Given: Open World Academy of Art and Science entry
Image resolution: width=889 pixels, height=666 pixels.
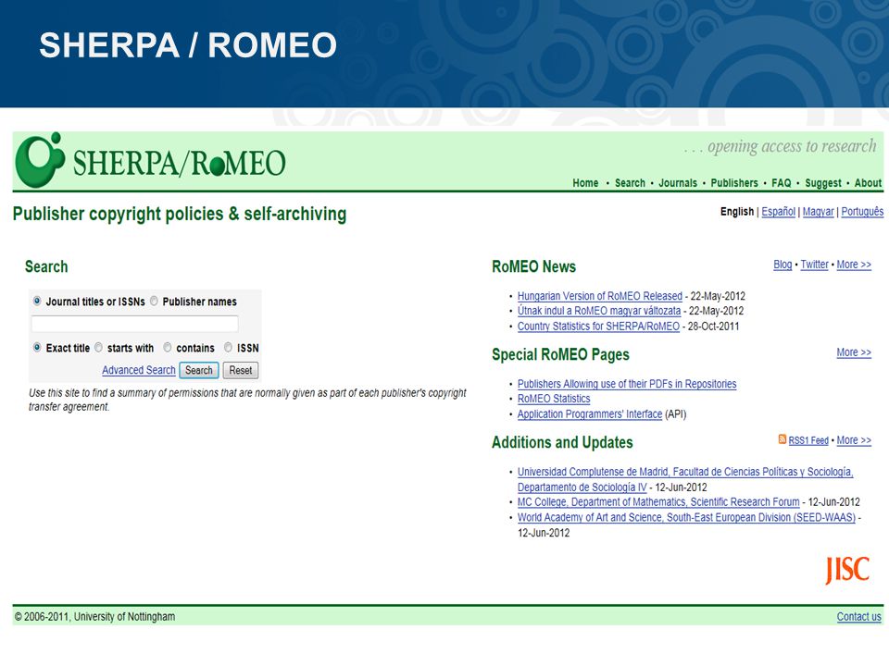Looking at the screenshot, I should 686,517.
